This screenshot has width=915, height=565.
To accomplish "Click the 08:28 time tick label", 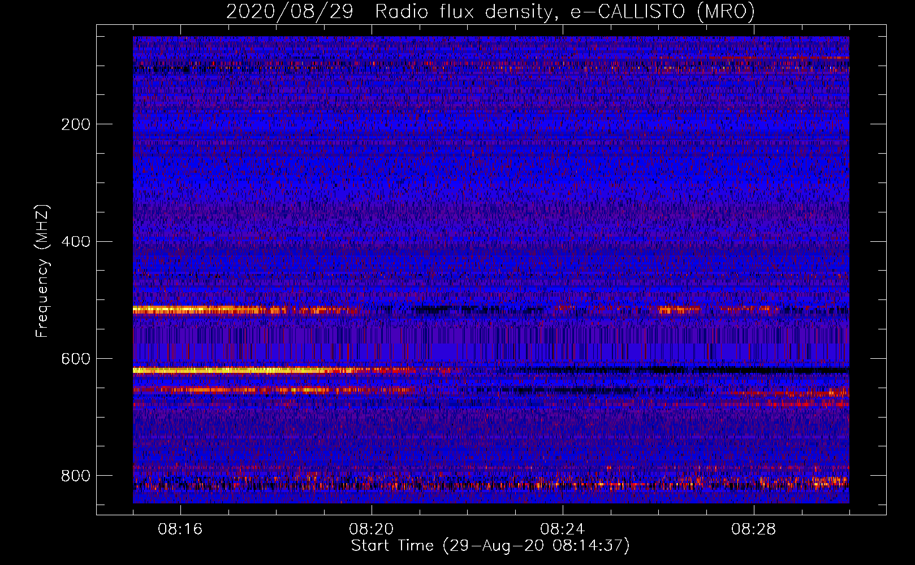I will click(x=754, y=529).
